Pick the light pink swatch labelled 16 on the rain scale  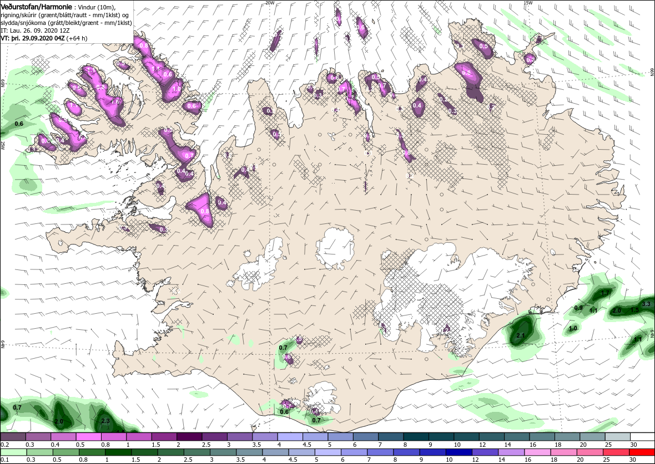coord(538,452)
